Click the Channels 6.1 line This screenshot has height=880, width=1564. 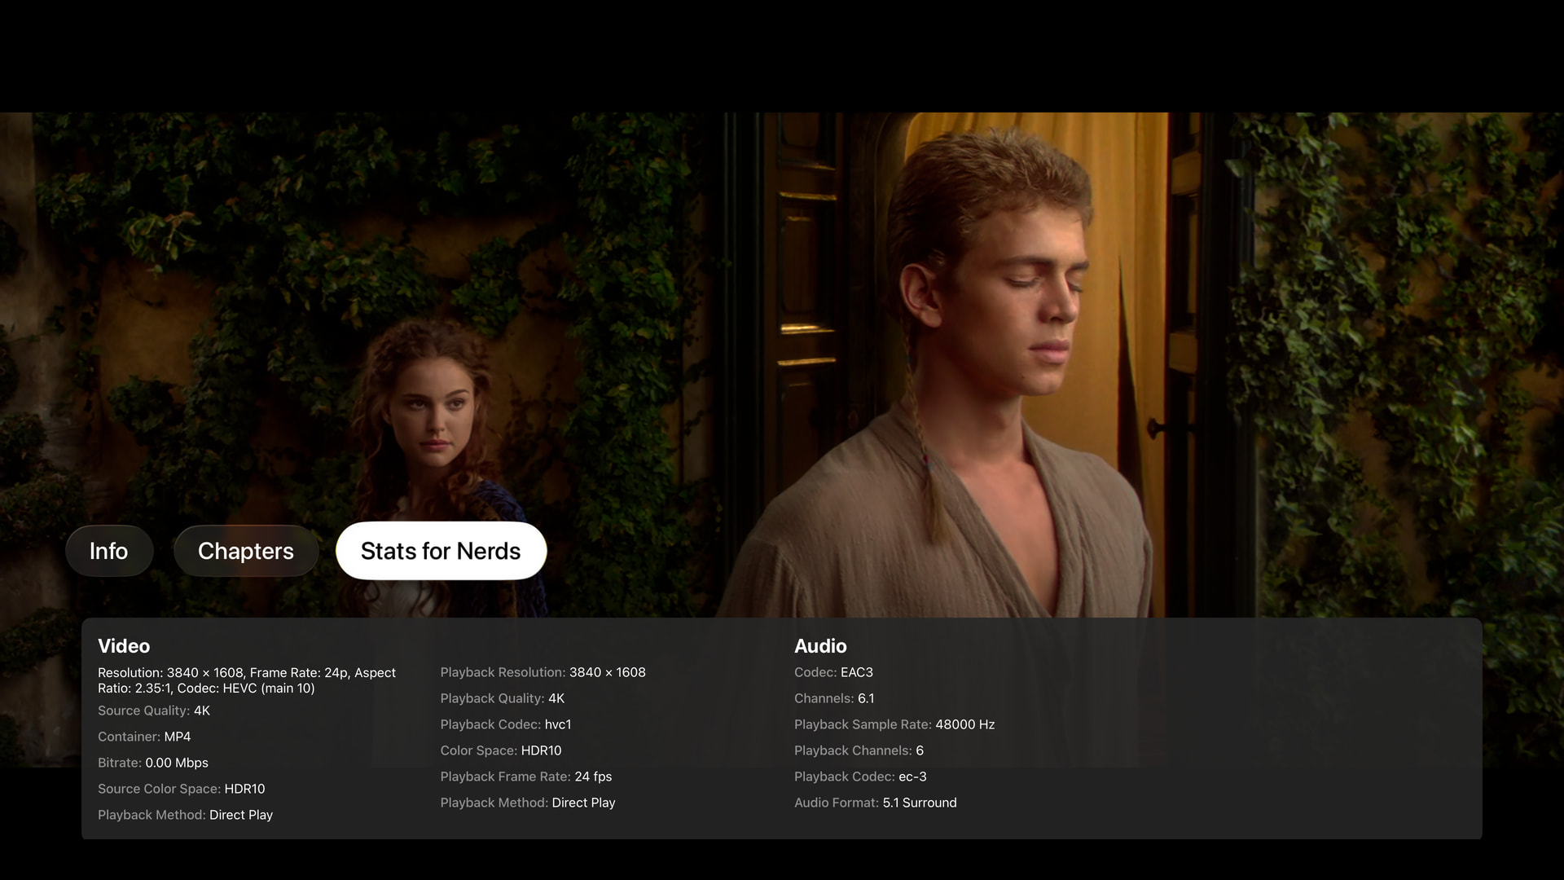pyautogui.click(x=834, y=698)
